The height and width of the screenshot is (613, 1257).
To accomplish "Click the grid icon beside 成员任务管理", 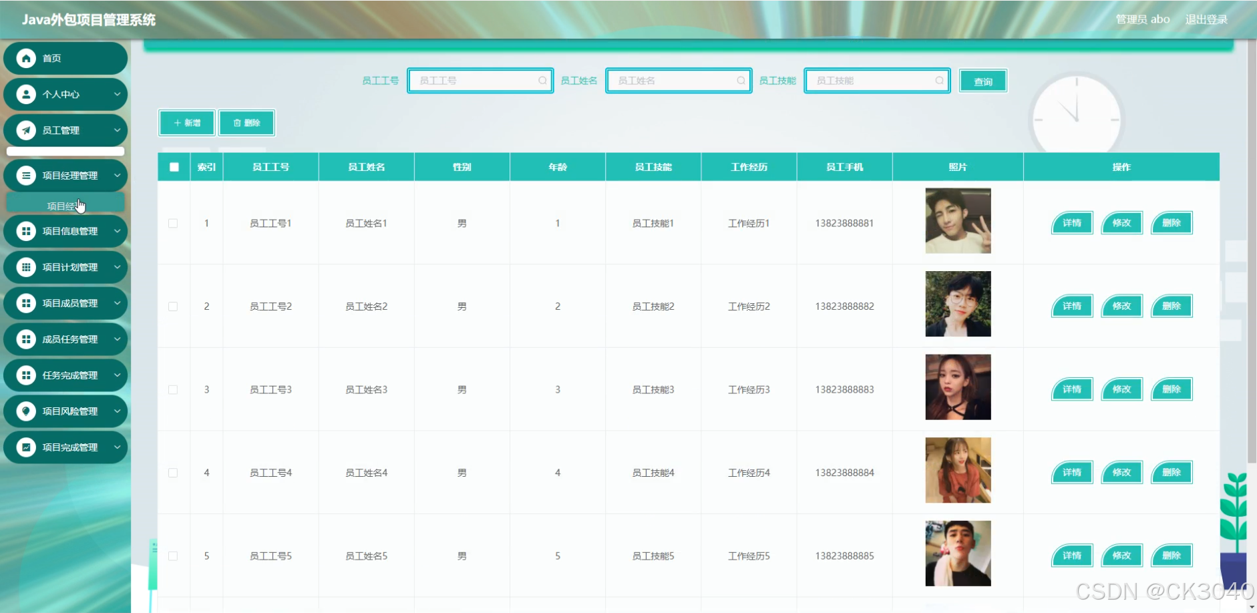I will pos(26,340).
